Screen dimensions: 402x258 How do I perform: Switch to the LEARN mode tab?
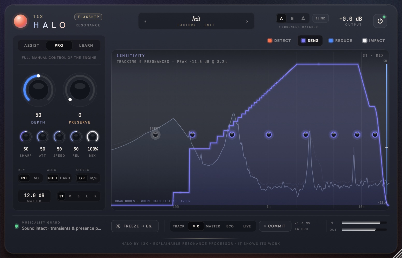(x=86, y=46)
